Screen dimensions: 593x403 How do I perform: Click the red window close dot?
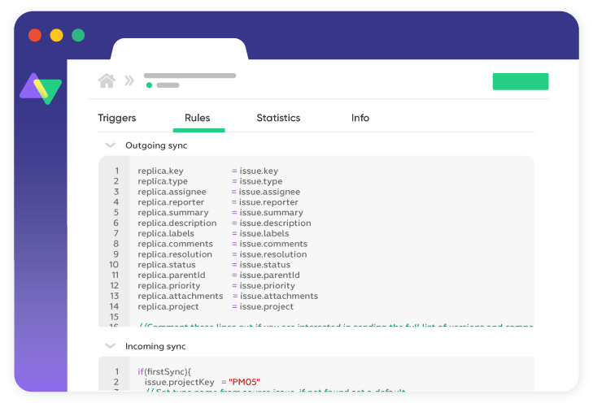click(35, 35)
